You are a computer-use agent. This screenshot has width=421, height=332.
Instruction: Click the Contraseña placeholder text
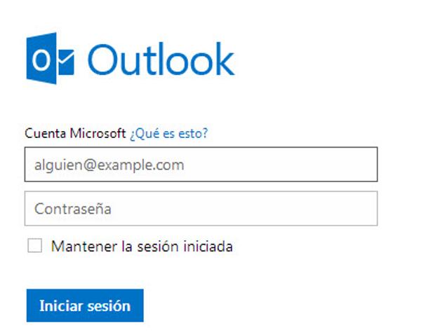pos(73,208)
